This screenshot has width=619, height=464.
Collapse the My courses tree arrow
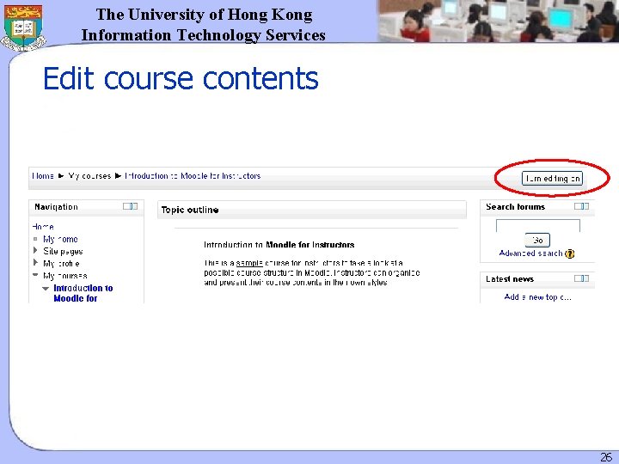pyautogui.click(x=35, y=275)
